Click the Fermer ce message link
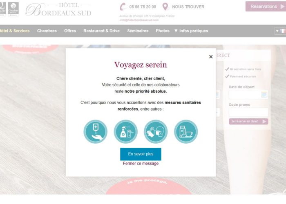This screenshot has width=286, height=204. [141, 163]
